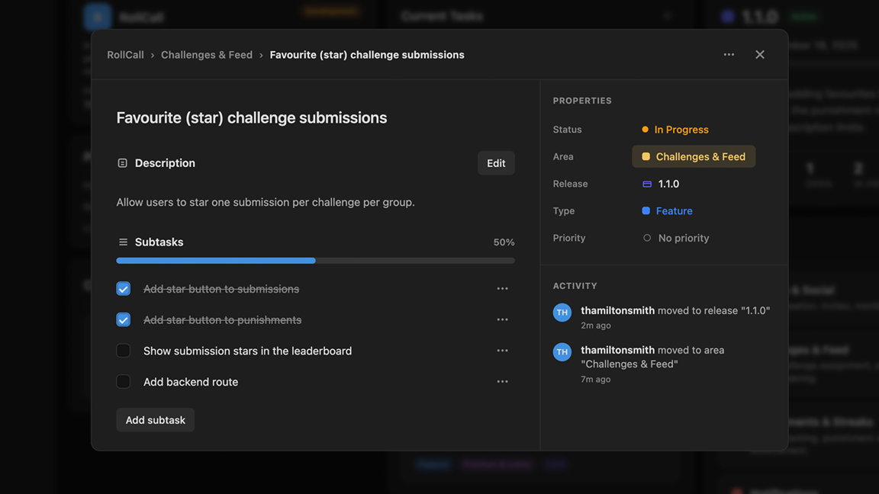Set priority from No priority

click(675, 238)
